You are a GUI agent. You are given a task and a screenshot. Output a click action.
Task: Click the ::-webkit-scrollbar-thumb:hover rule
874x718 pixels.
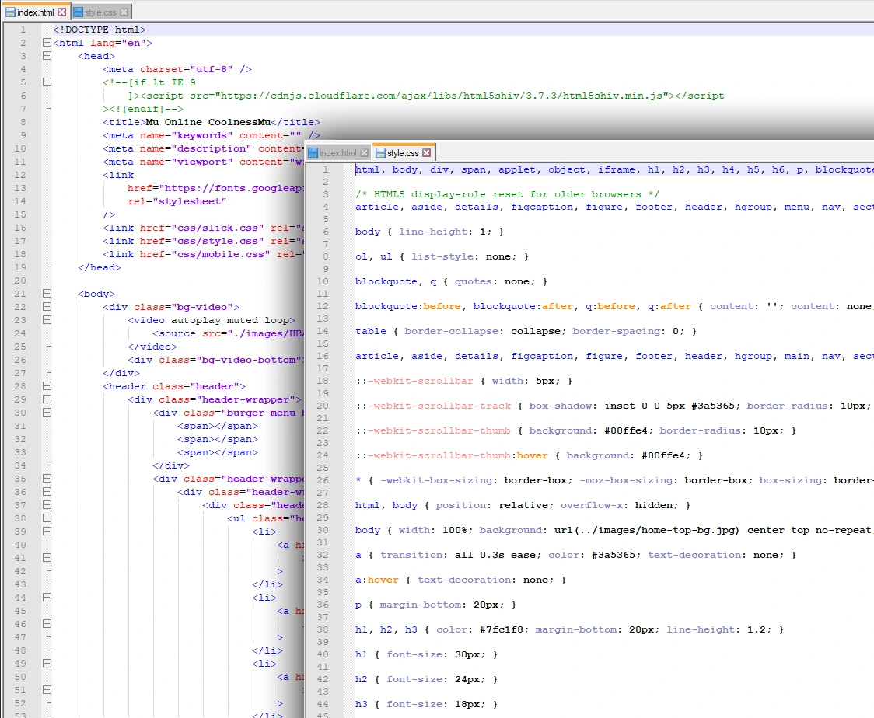tap(529, 455)
